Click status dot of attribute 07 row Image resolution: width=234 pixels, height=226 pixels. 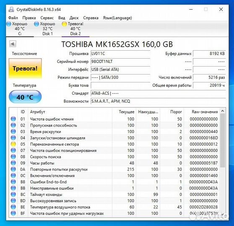[13, 150]
